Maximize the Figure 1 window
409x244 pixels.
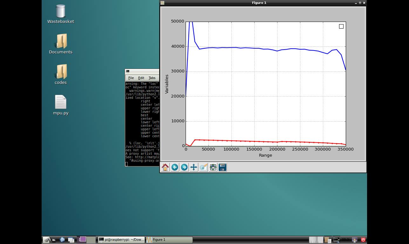pyautogui.click(x=360, y=3)
